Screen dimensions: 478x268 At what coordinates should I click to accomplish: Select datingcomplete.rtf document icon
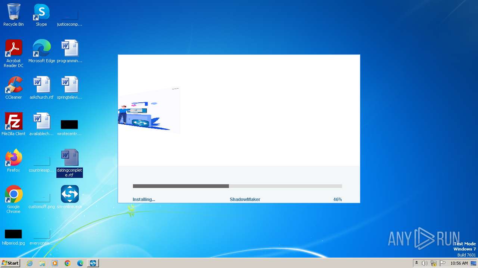click(x=69, y=163)
